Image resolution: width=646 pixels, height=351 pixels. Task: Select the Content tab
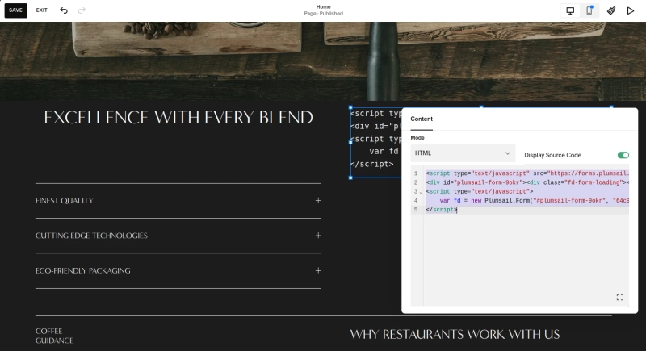click(x=422, y=119)
